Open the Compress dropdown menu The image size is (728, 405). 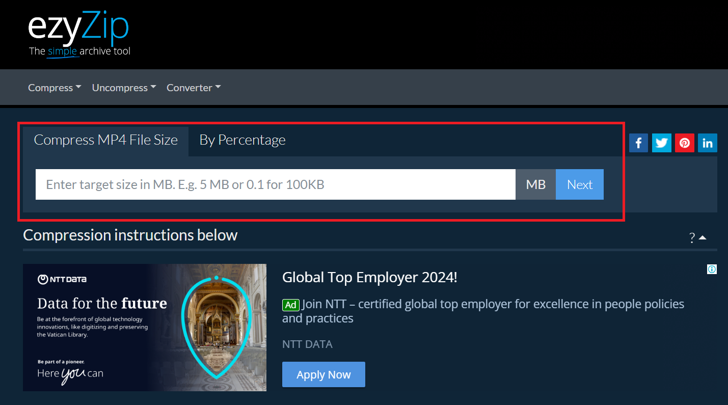coord(54,87)
